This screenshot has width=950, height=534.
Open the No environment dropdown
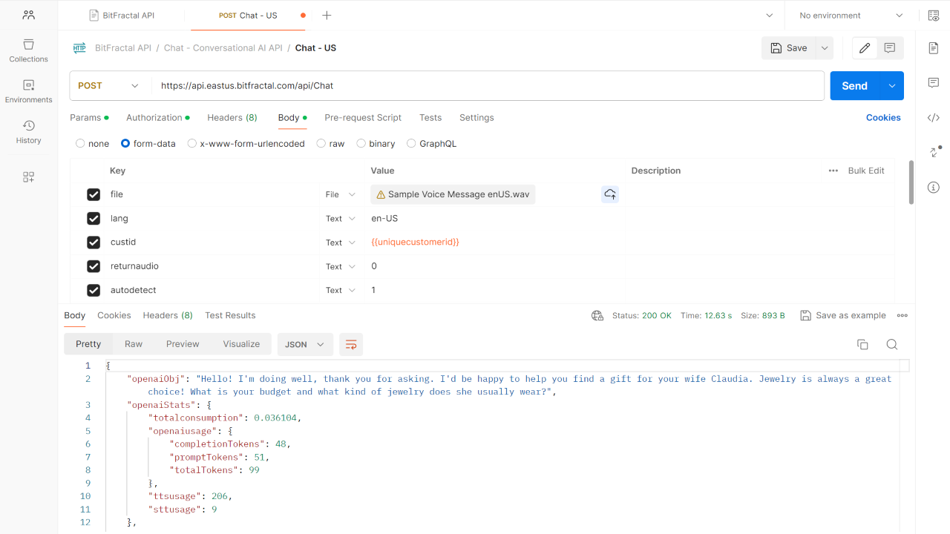pyautogui.click(x=851, y=15)
